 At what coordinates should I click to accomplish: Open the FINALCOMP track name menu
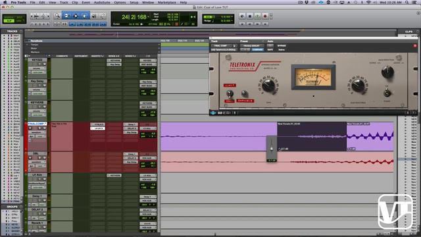37,124
